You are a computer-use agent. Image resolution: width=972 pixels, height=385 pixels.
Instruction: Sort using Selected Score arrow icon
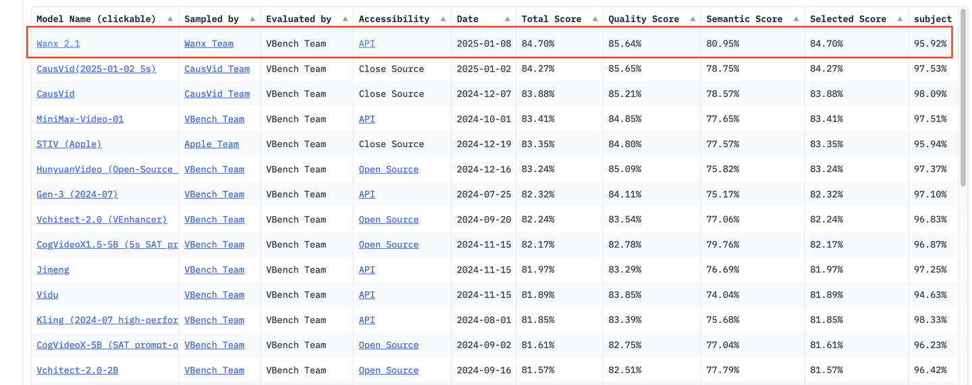(900, 19)
